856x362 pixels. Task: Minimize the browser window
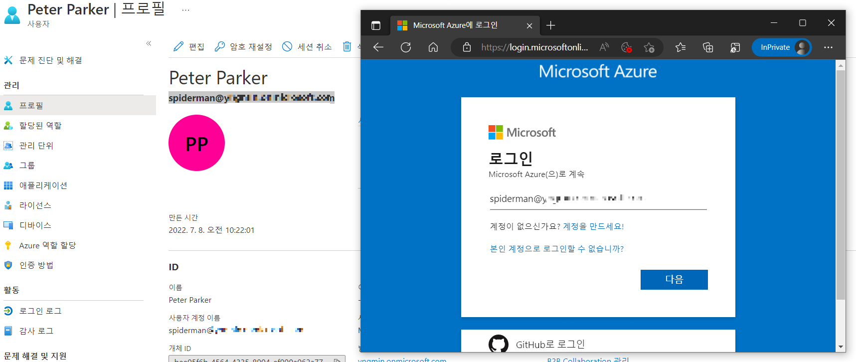[x=774, y=23]
